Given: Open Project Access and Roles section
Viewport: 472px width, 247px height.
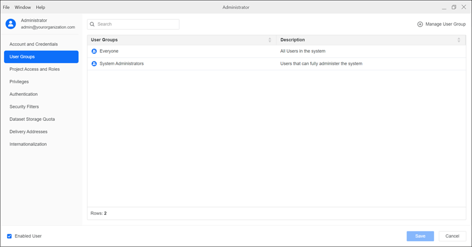Looking at the screenshot, I should point(34,69).
